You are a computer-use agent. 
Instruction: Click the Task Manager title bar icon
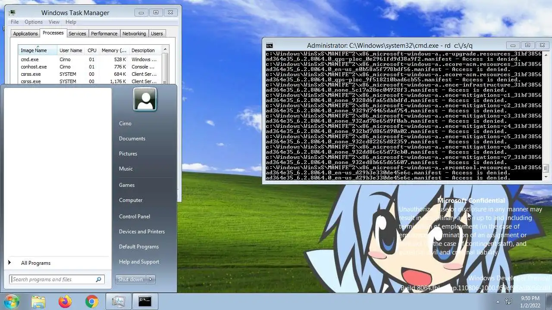(12, 13)
